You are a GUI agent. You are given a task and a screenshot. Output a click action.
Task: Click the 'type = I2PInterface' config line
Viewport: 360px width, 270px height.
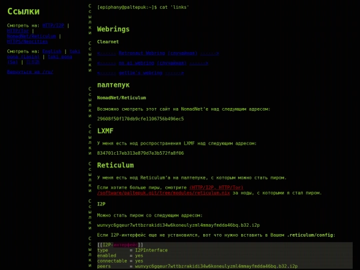click(132, 250)
